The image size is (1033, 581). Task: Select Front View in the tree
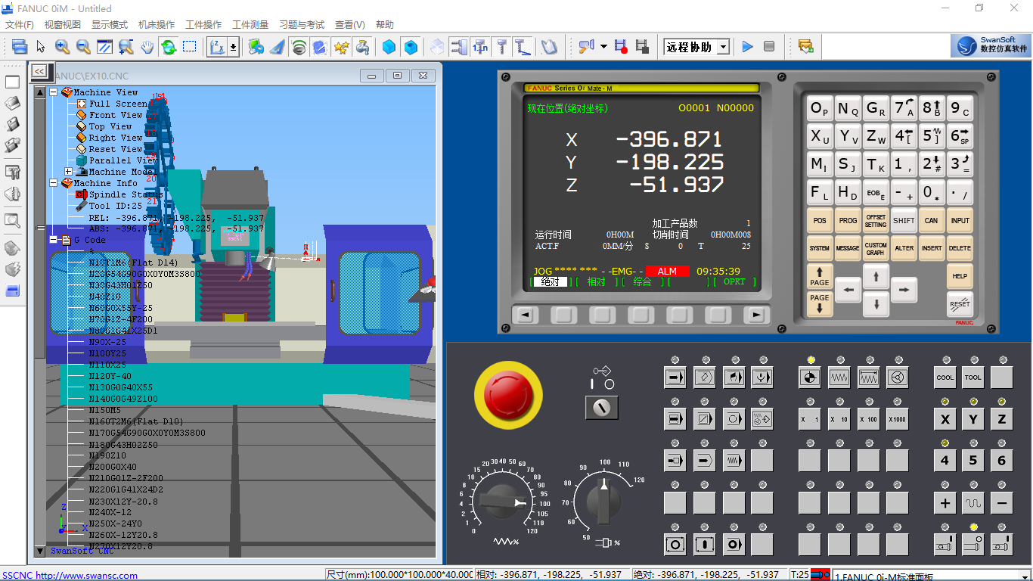(116, 115)
